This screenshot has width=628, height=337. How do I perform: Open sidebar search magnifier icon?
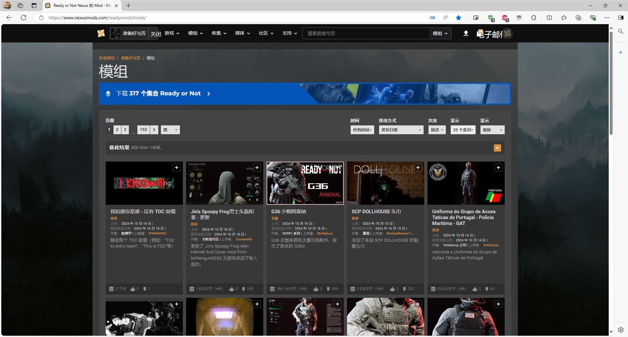pos(620,31)
